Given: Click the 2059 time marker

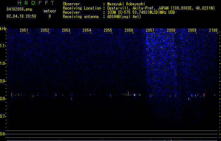Looking at the screenshot, I should click(x=192, y=30).
